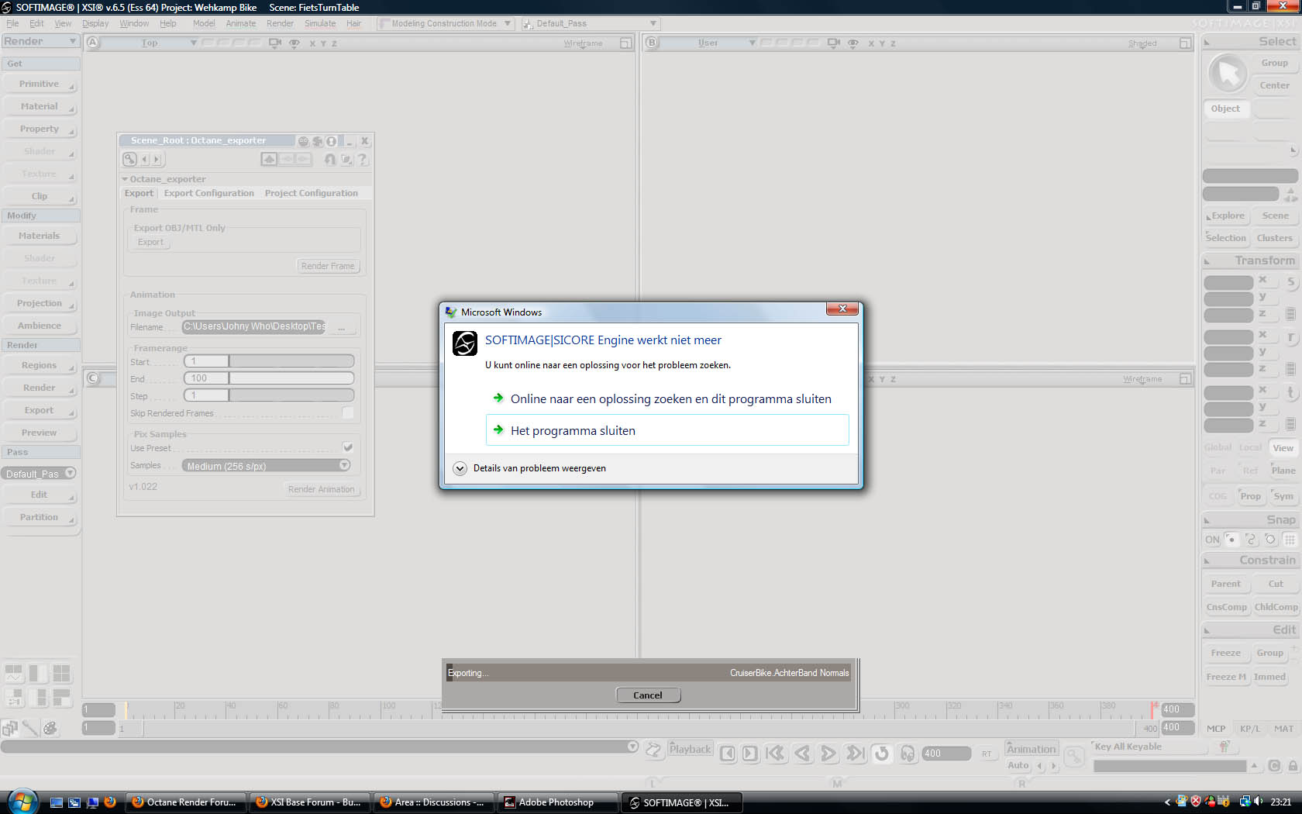Toggle the snap-to-grid icon in the Snap panel
1302x814 pixels.
click(x=1290, y=540)
